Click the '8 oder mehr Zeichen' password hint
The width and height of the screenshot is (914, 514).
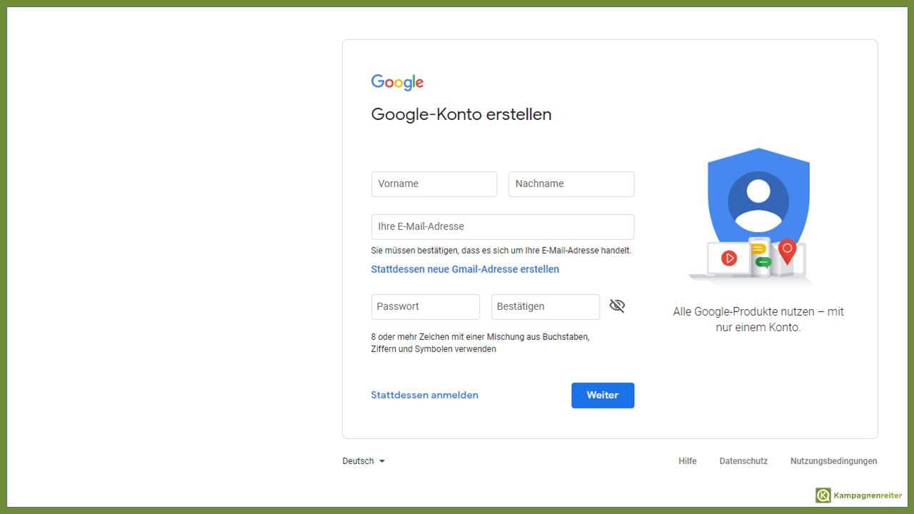pyautogui.click(x=480, y=343)
